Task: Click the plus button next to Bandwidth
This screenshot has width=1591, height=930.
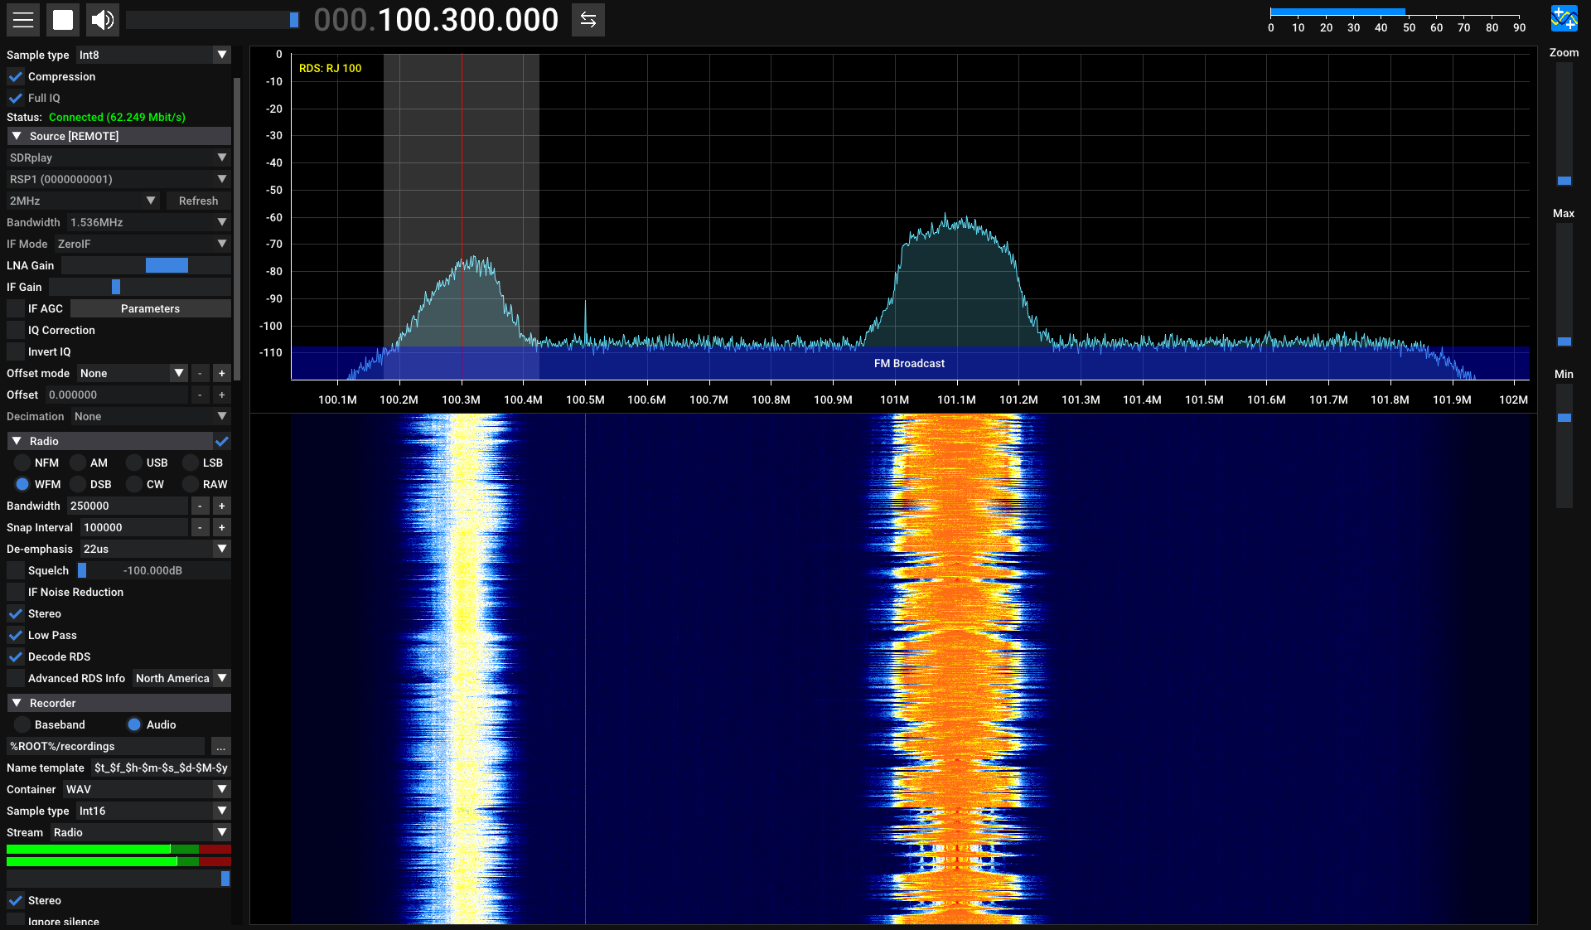Action: [x=221, y=506]
